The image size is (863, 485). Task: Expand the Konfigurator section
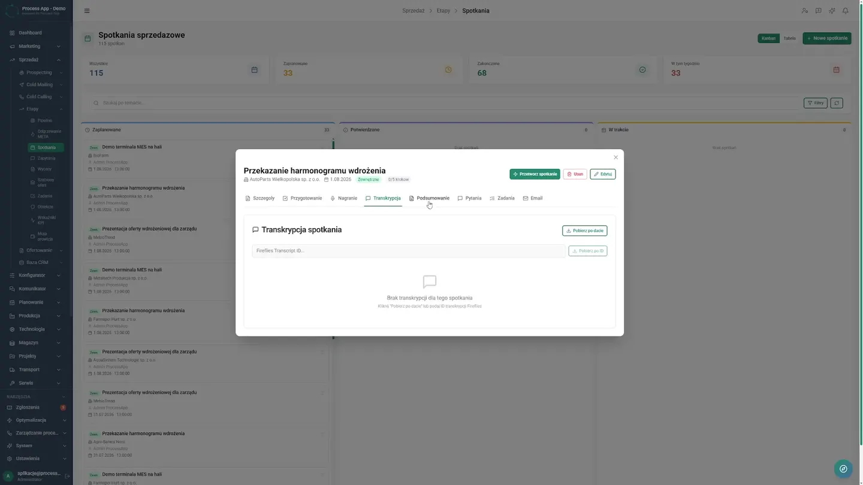36,275
